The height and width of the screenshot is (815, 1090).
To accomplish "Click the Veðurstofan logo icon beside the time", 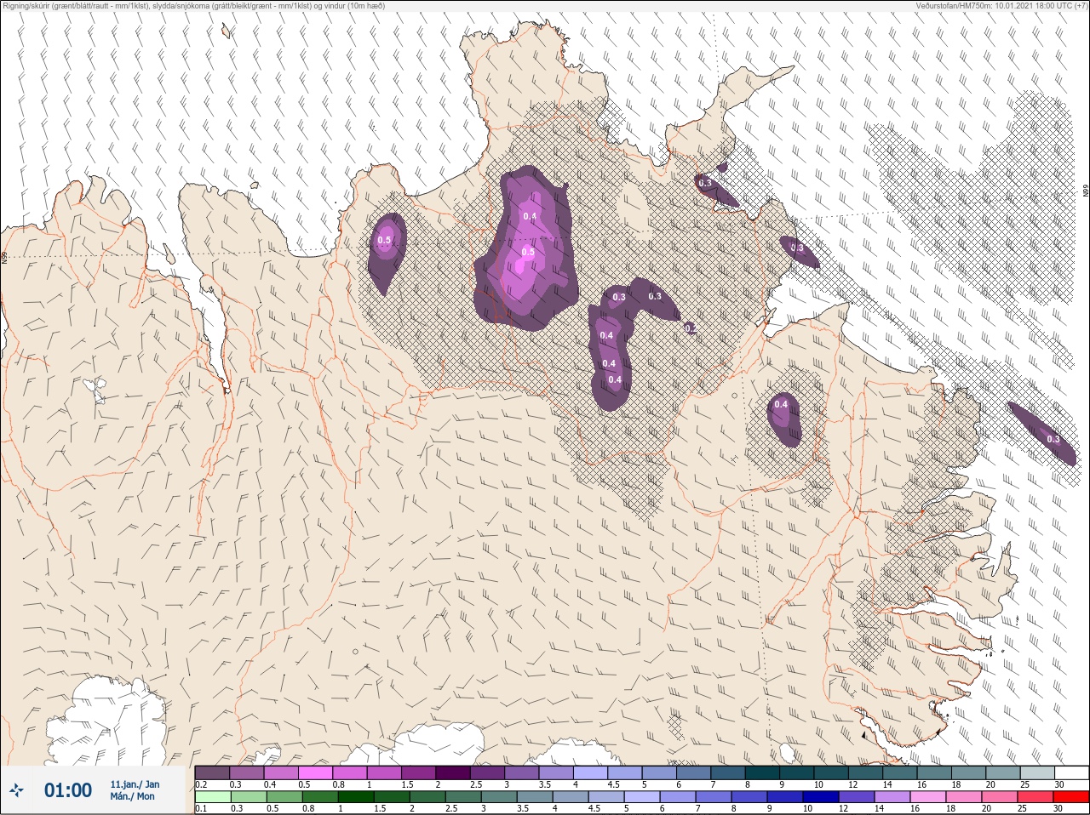I will tap(17, 790).
